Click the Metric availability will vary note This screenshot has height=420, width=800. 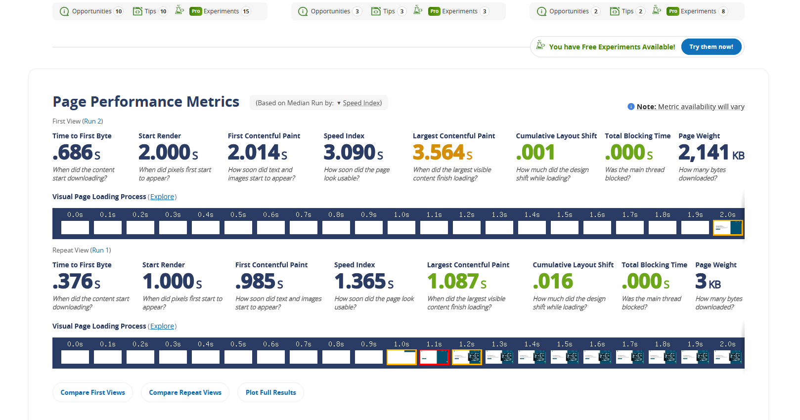coord(701,107)
